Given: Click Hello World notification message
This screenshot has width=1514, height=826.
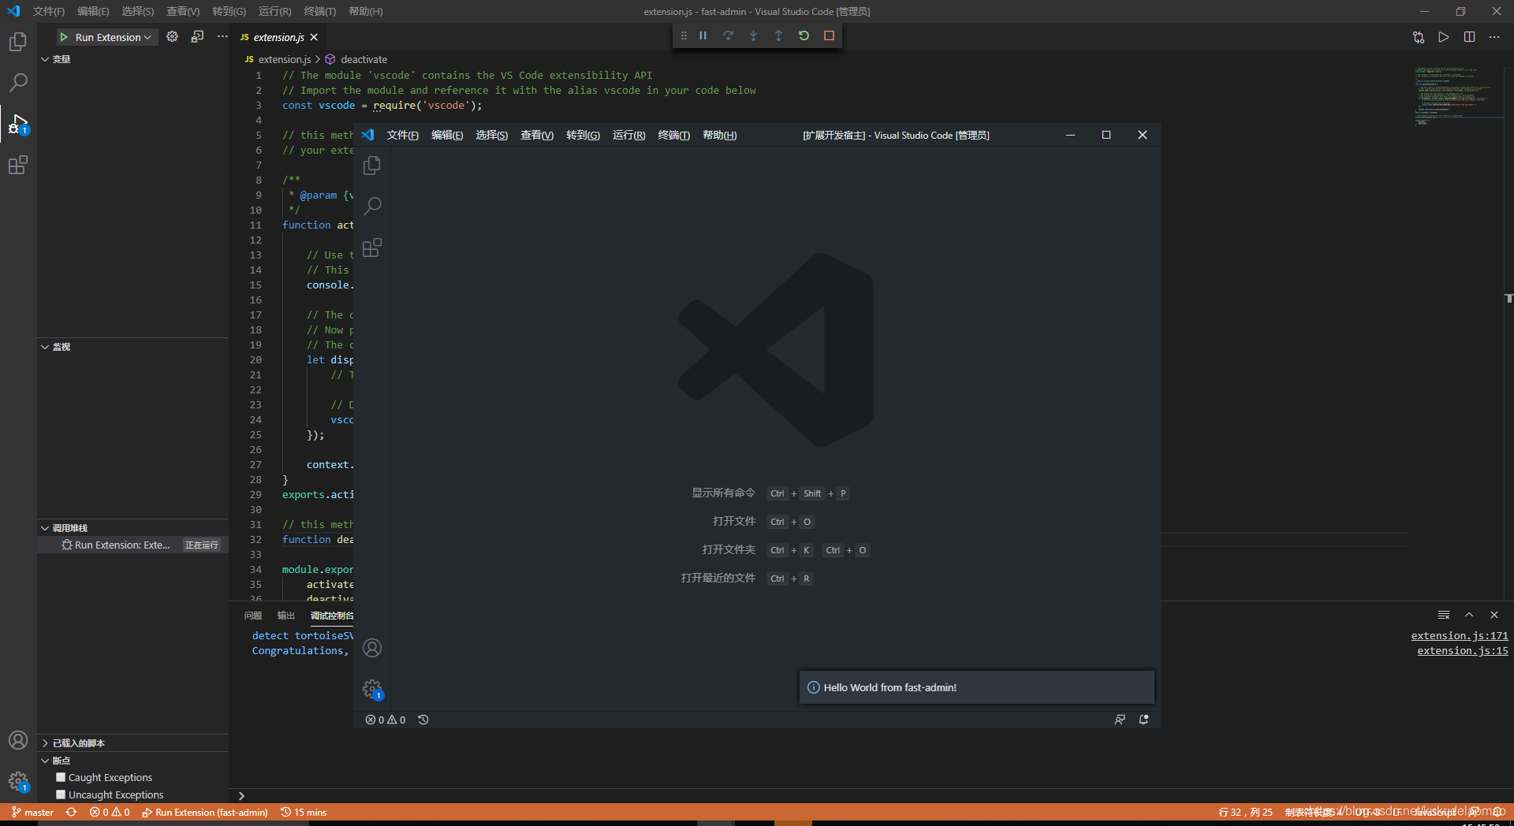Looking at the screenshot, I should tap(889, 687).
